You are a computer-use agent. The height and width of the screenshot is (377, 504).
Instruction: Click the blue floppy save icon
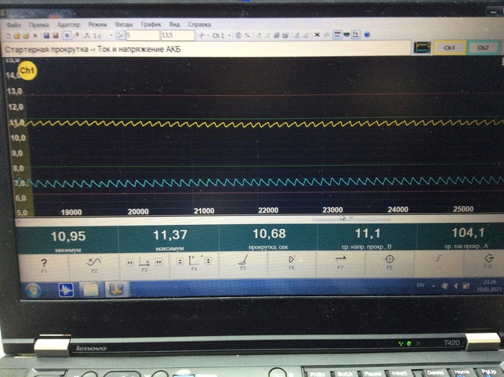click(x=47, y=36)
